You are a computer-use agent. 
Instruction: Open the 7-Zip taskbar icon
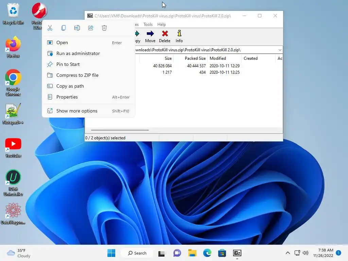(237, 253)
